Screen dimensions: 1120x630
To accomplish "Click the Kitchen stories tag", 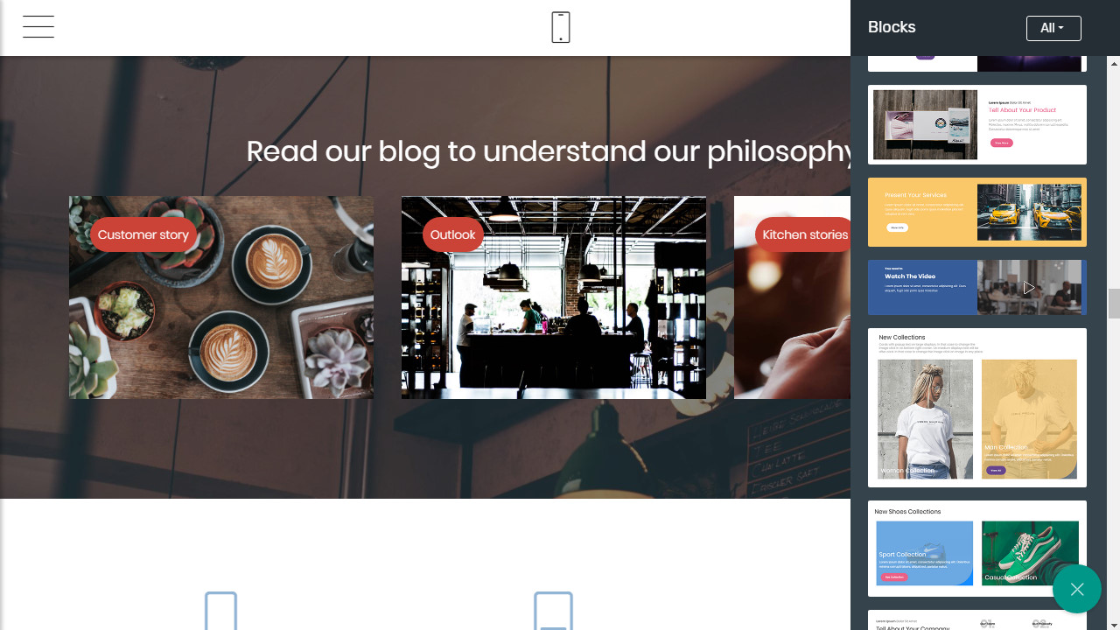I will tap(803, 234).
